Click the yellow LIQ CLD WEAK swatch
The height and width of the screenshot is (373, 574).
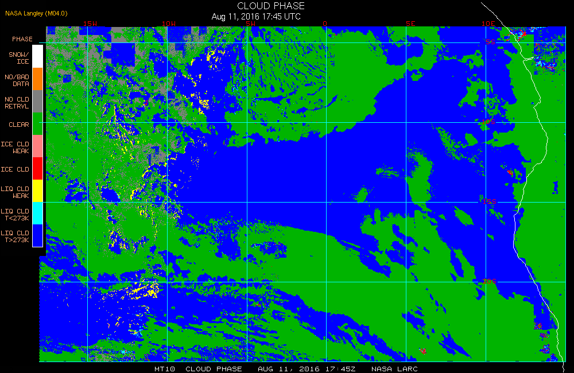37,191
